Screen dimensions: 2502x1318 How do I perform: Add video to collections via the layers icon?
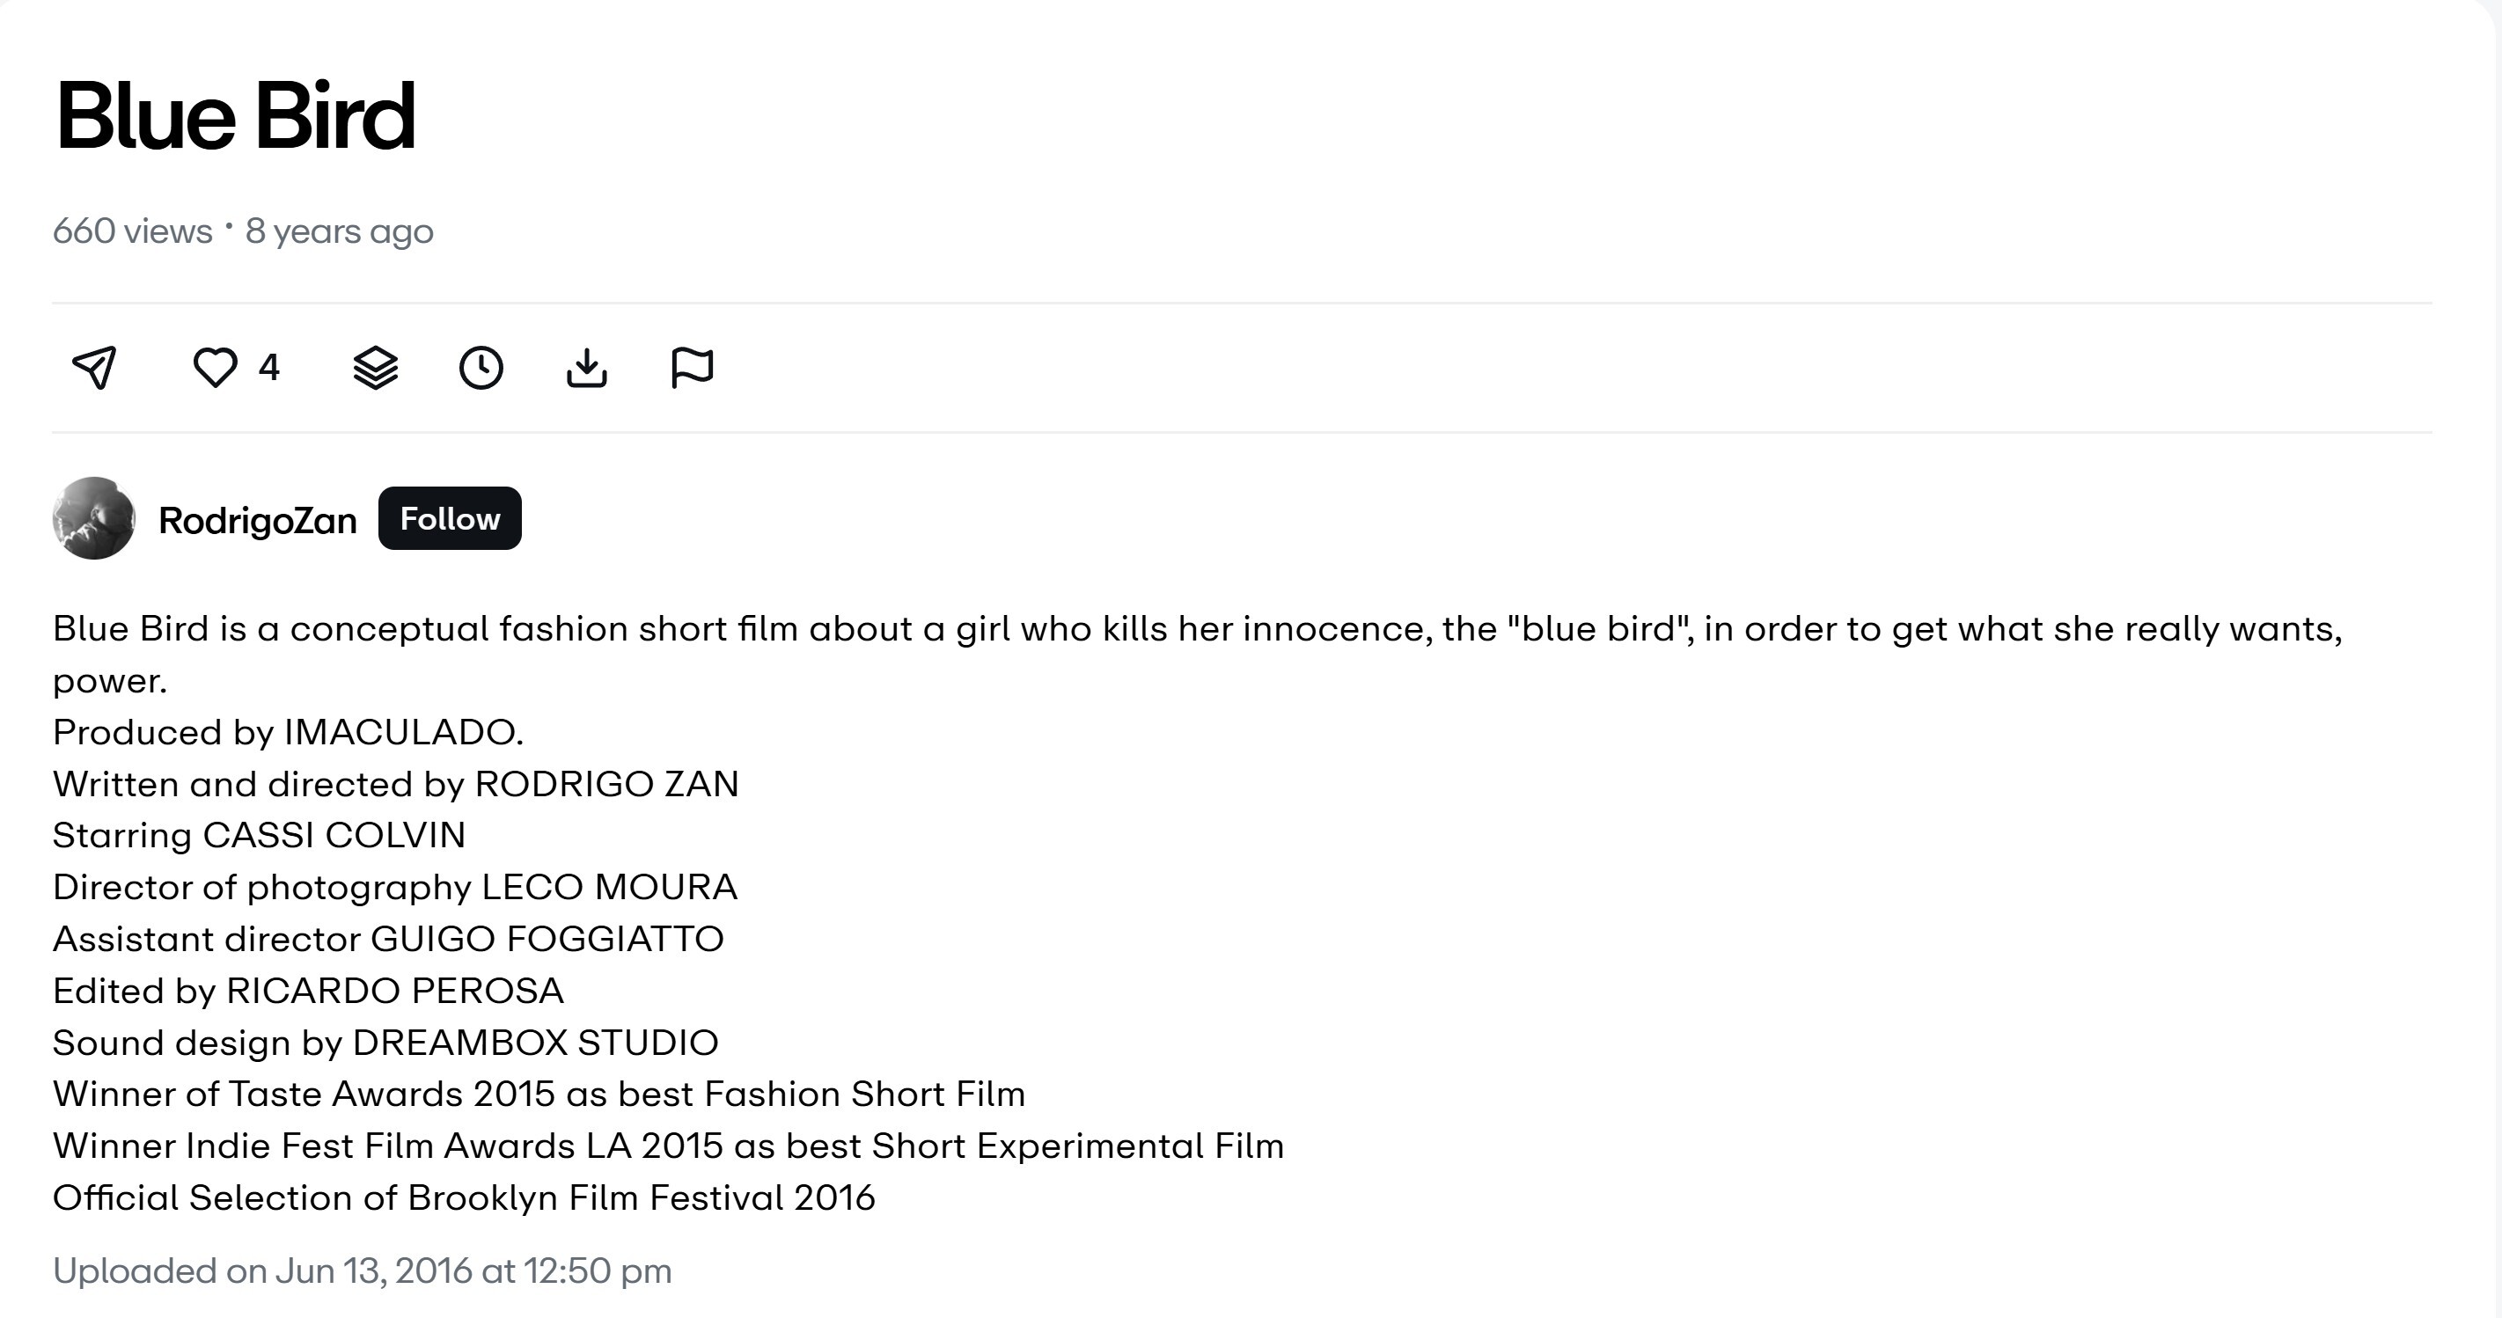point(376,367)
